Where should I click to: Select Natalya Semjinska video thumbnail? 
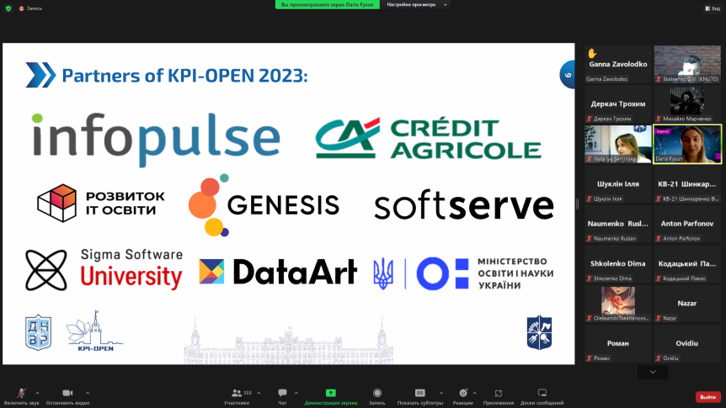(x=617, y=144)
